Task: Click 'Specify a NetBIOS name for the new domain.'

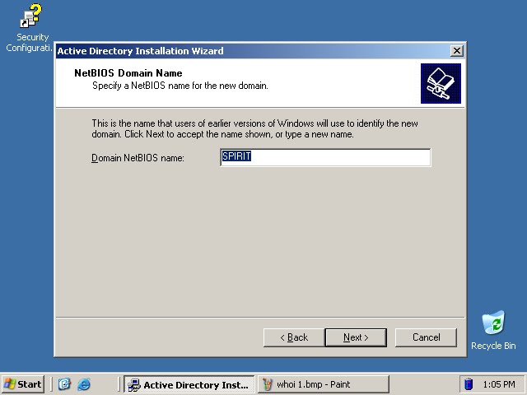Action: [x=180, y=86]
